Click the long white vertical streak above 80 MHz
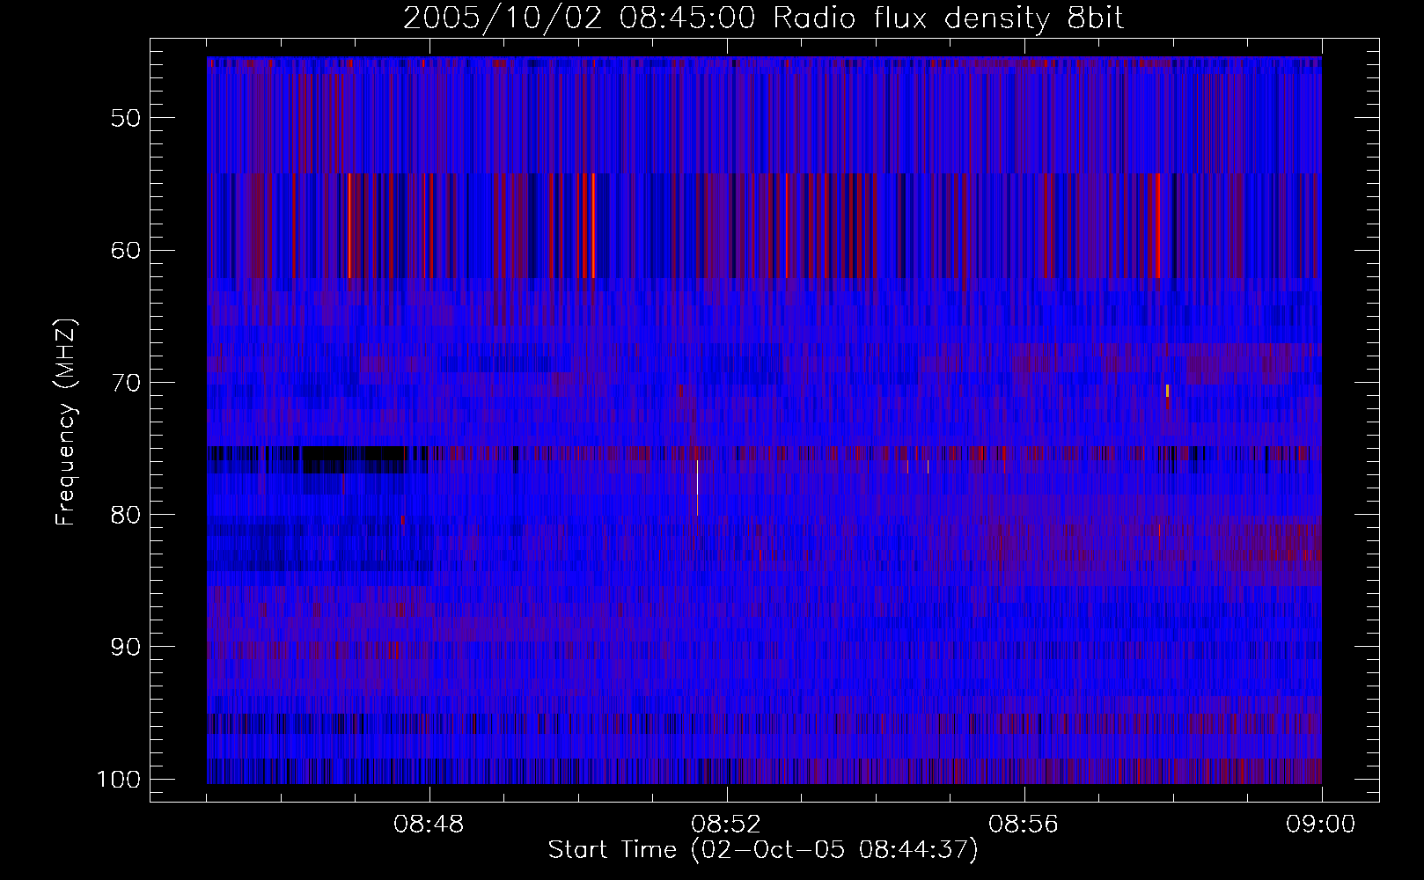 pyautogui.click(x=697, y=487)
